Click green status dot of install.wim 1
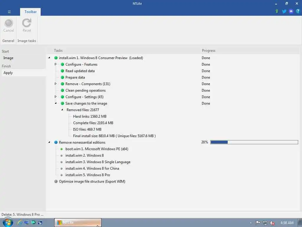This screenshot has width=302, height=227. (56, 58)
